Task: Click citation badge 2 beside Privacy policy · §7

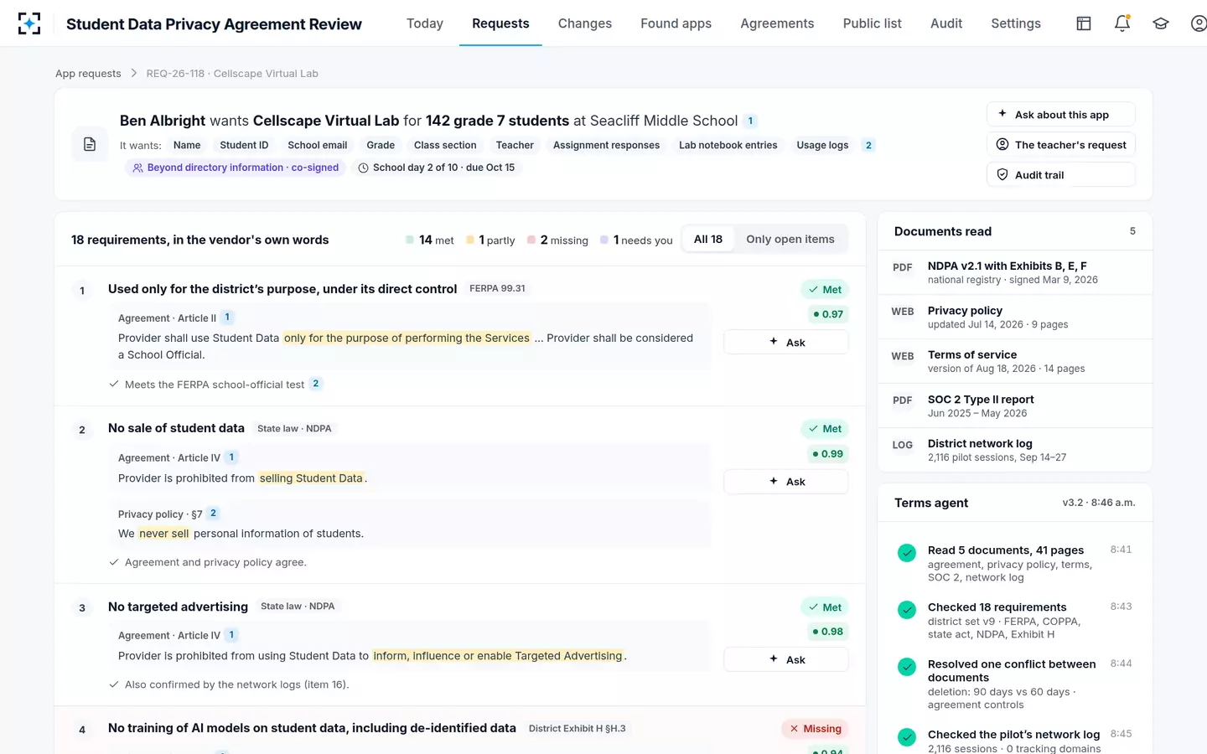Action: [x=213, y=514]
